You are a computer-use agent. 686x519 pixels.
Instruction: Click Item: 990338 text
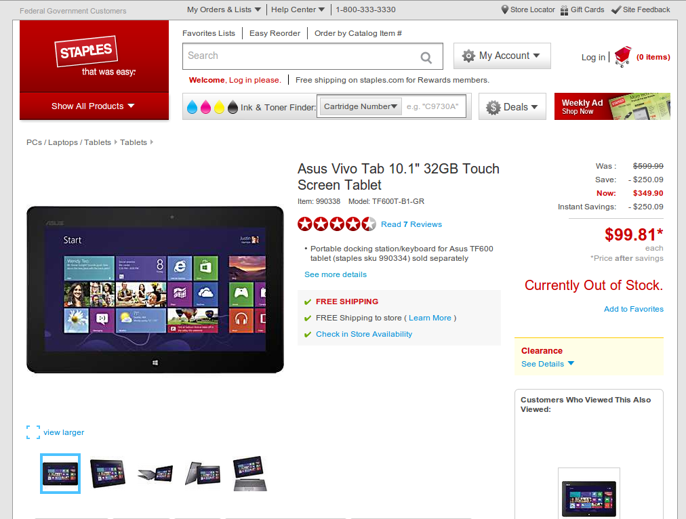click(x=319, y=201)
